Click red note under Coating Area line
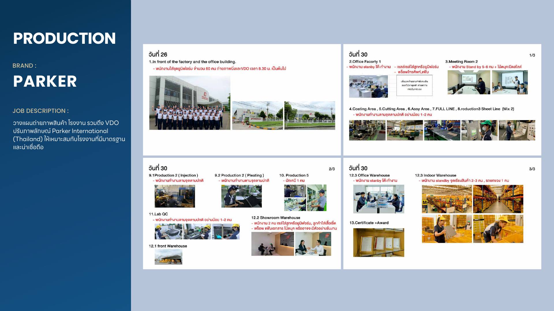Image resolution: width=554 pixels, height=311 pixels. (392, 115)
